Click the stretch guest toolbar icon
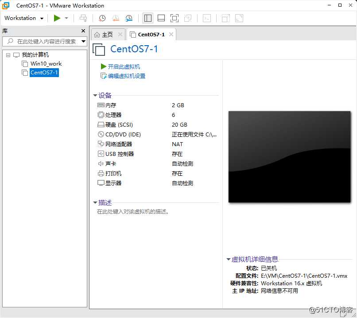 pyautogui.click(x=239, y=18)
